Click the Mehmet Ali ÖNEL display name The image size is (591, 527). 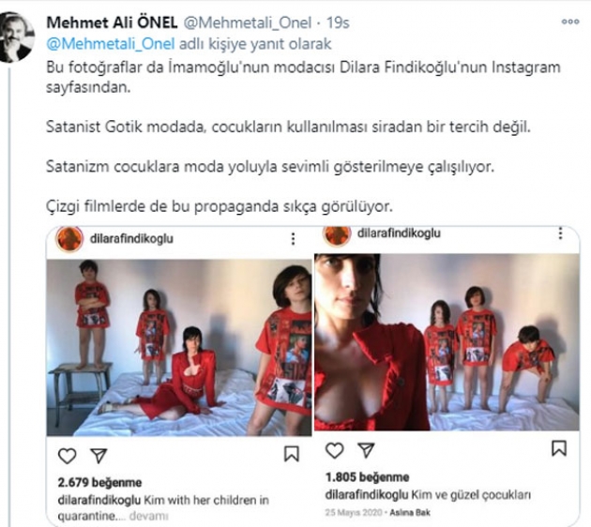point(112,23)
